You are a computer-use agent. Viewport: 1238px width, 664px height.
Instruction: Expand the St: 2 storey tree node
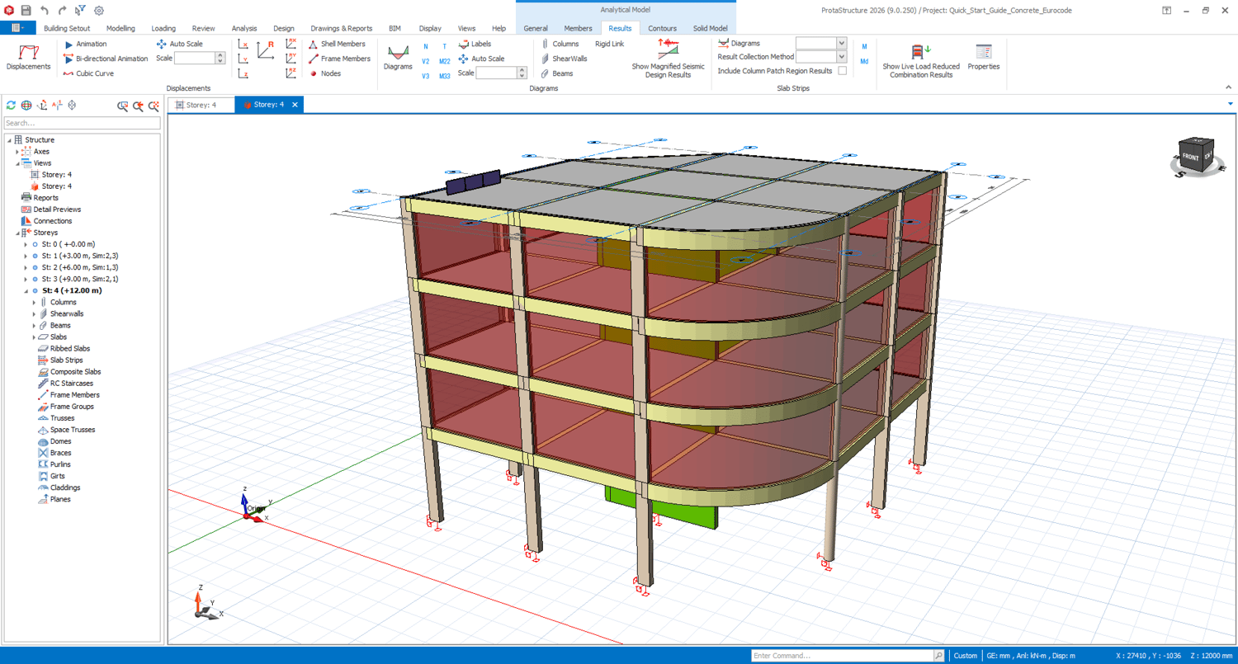coord(26,267)
